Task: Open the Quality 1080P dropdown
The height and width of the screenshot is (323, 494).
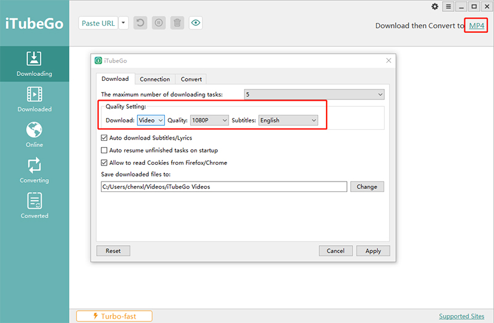Action: click(x=209, y=120)
